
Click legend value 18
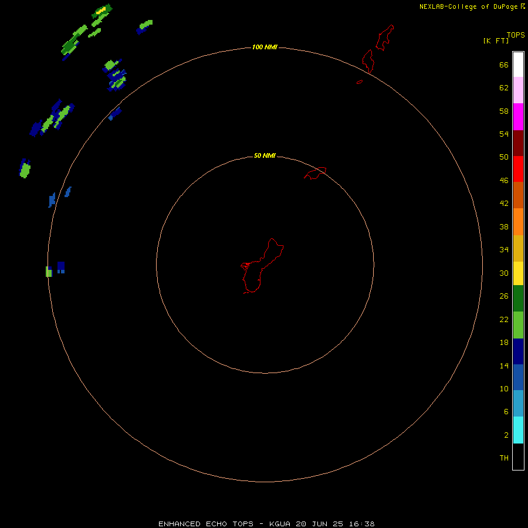(504, 343)
